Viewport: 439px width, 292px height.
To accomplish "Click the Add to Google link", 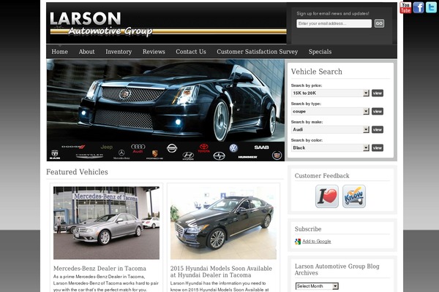I will click(317, 242).
